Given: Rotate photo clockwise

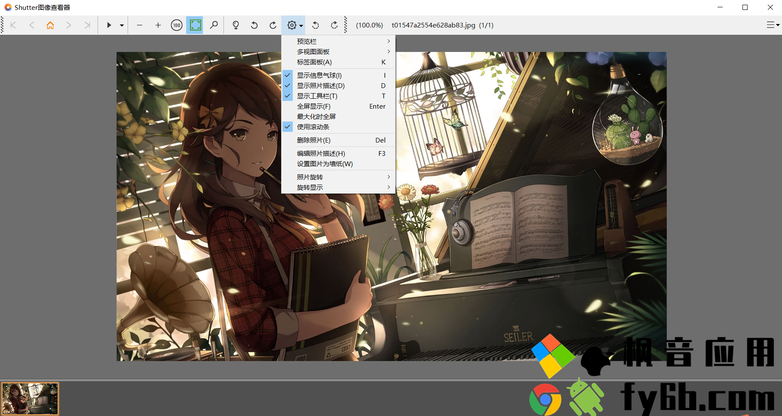Looking at the screenshot, I should tap(273, 25).
